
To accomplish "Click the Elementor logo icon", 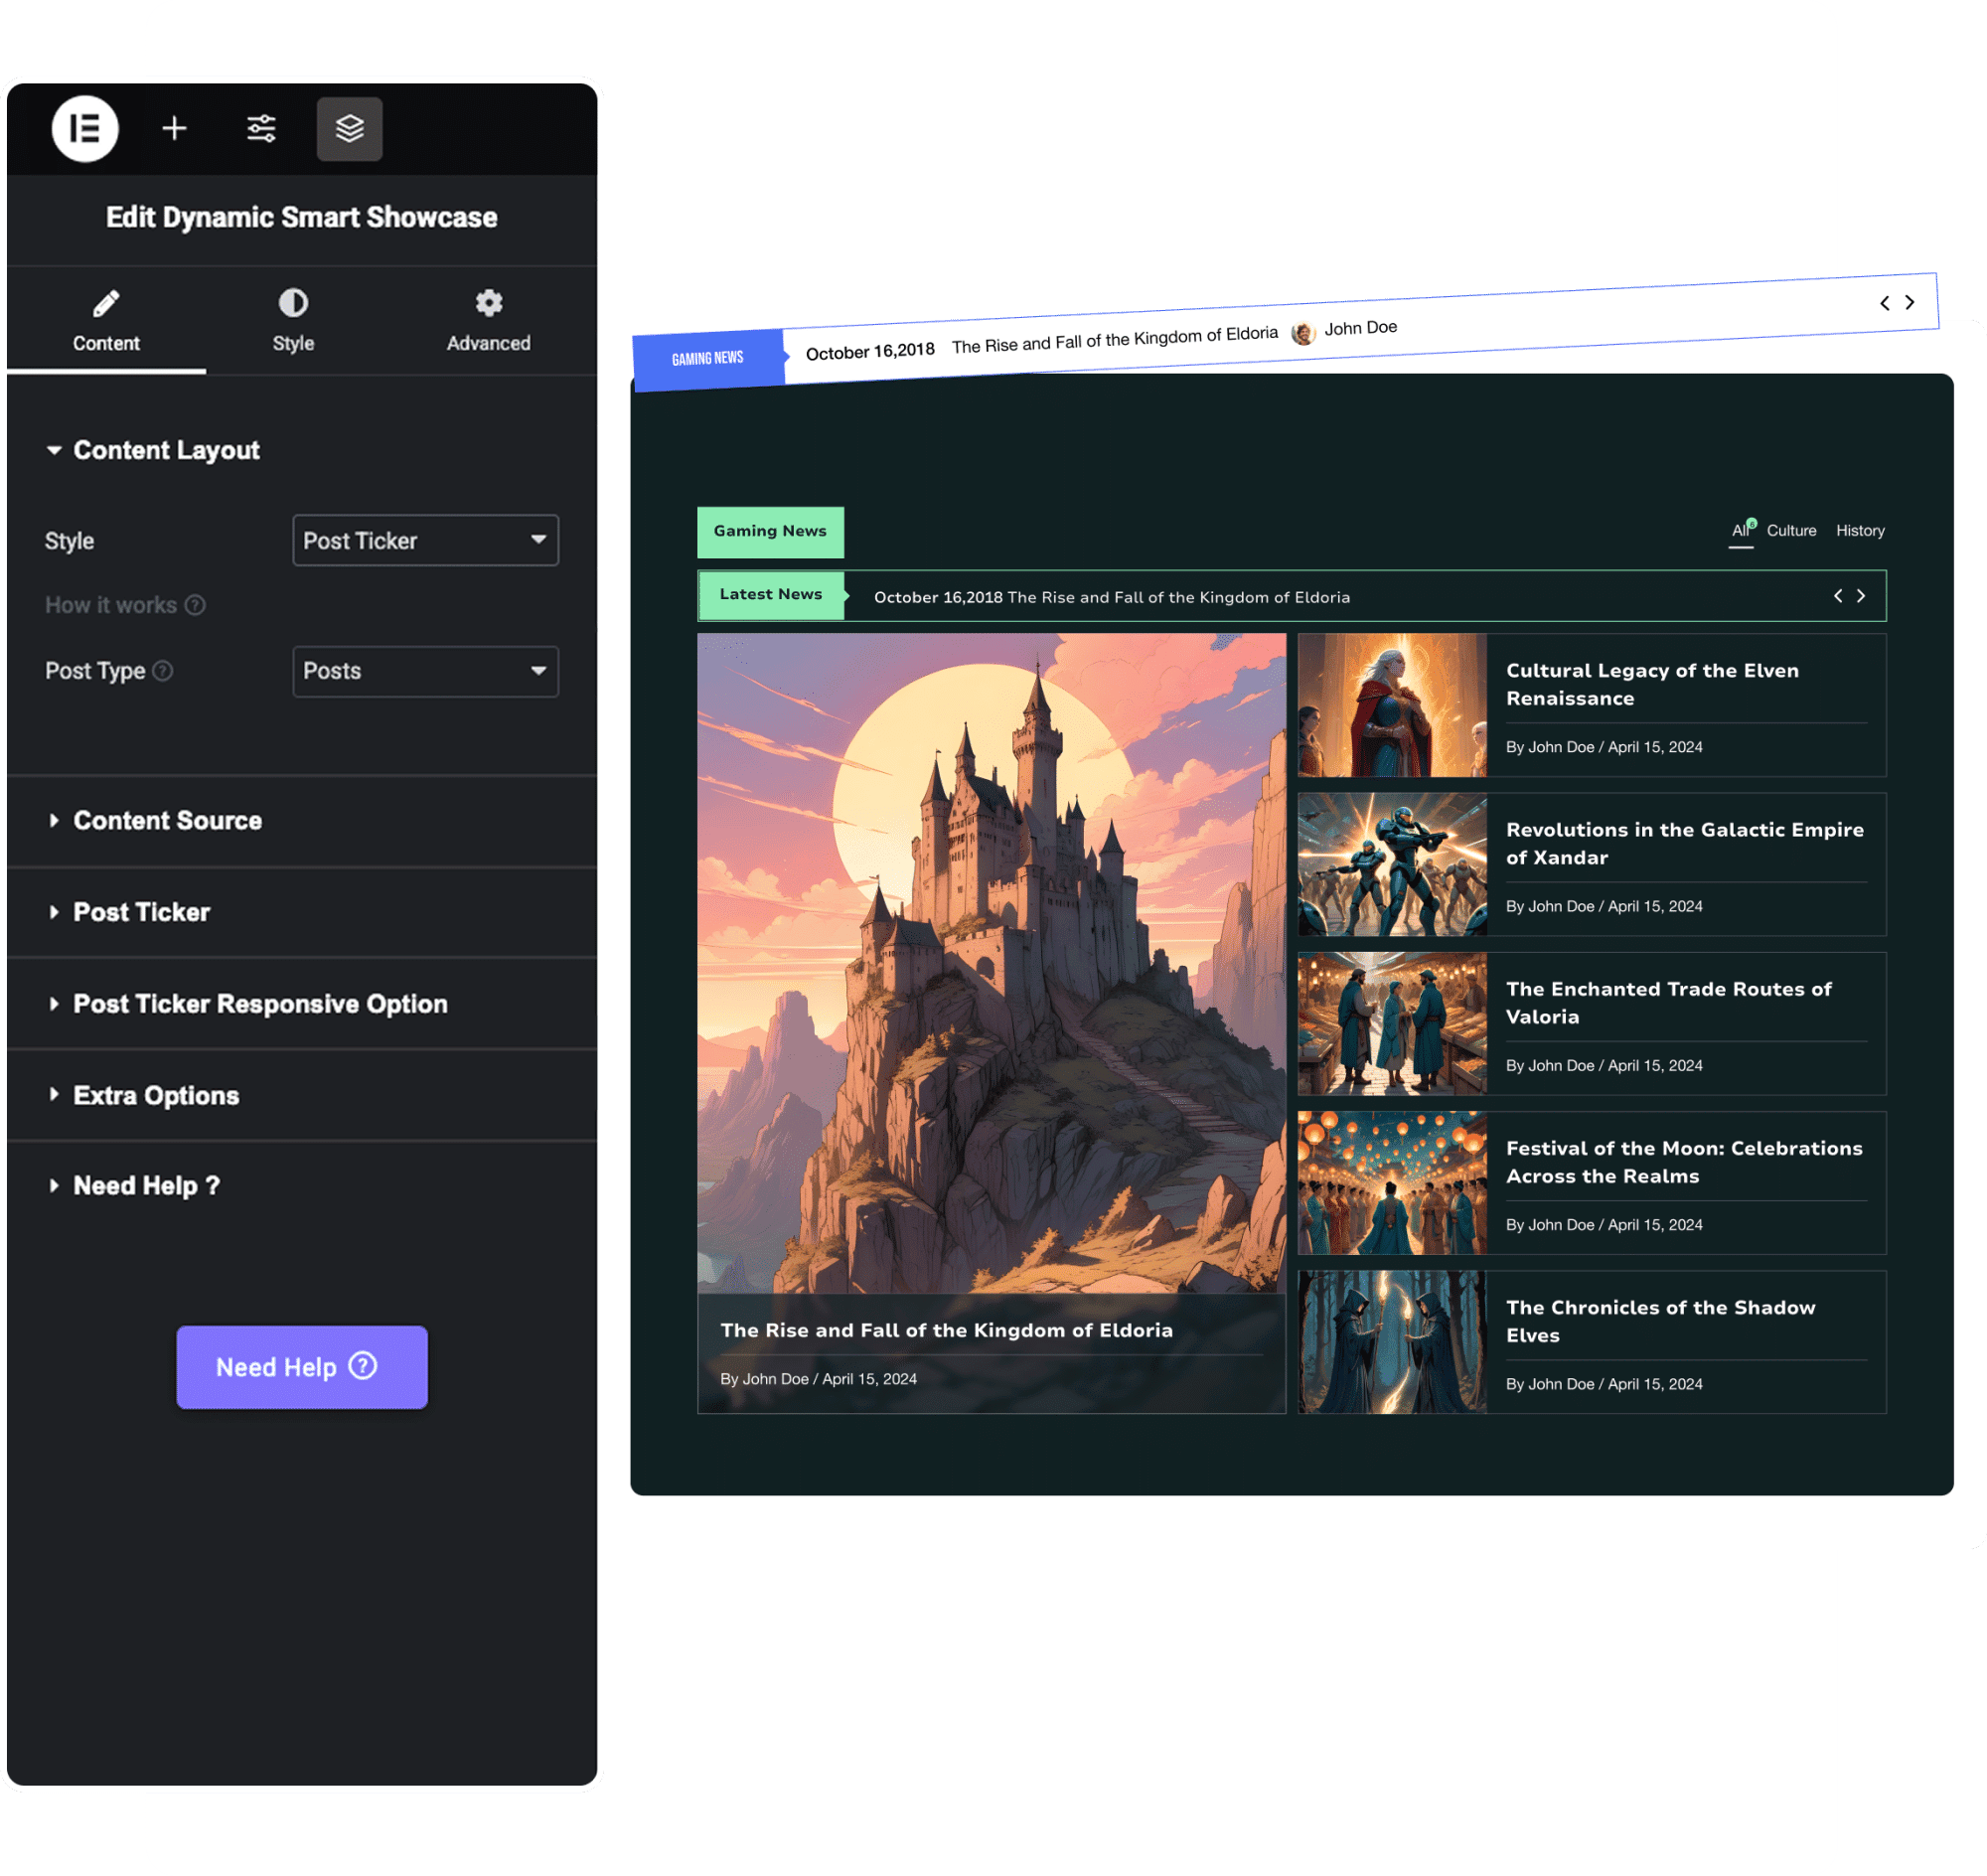I will click(85, 129).
